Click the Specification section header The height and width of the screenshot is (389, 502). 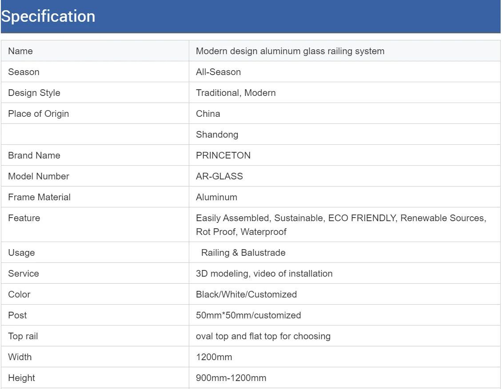(48, 16)
